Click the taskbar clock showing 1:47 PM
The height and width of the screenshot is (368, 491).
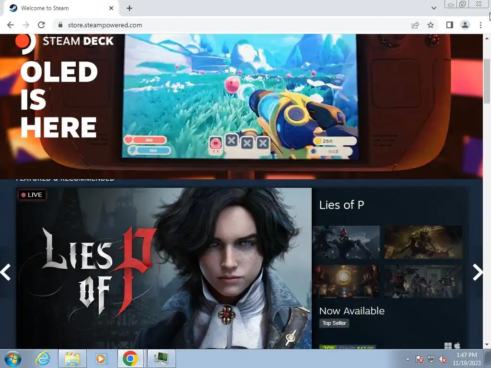(467, 359)
